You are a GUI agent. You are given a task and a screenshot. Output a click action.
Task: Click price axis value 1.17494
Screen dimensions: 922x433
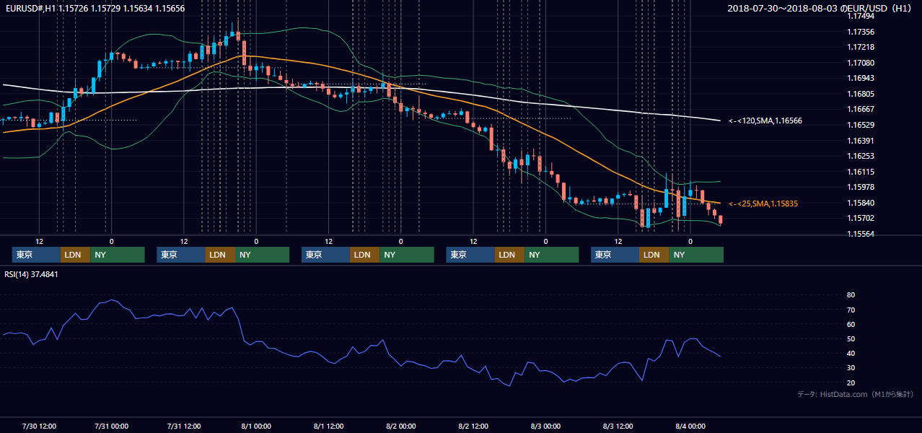861,17
